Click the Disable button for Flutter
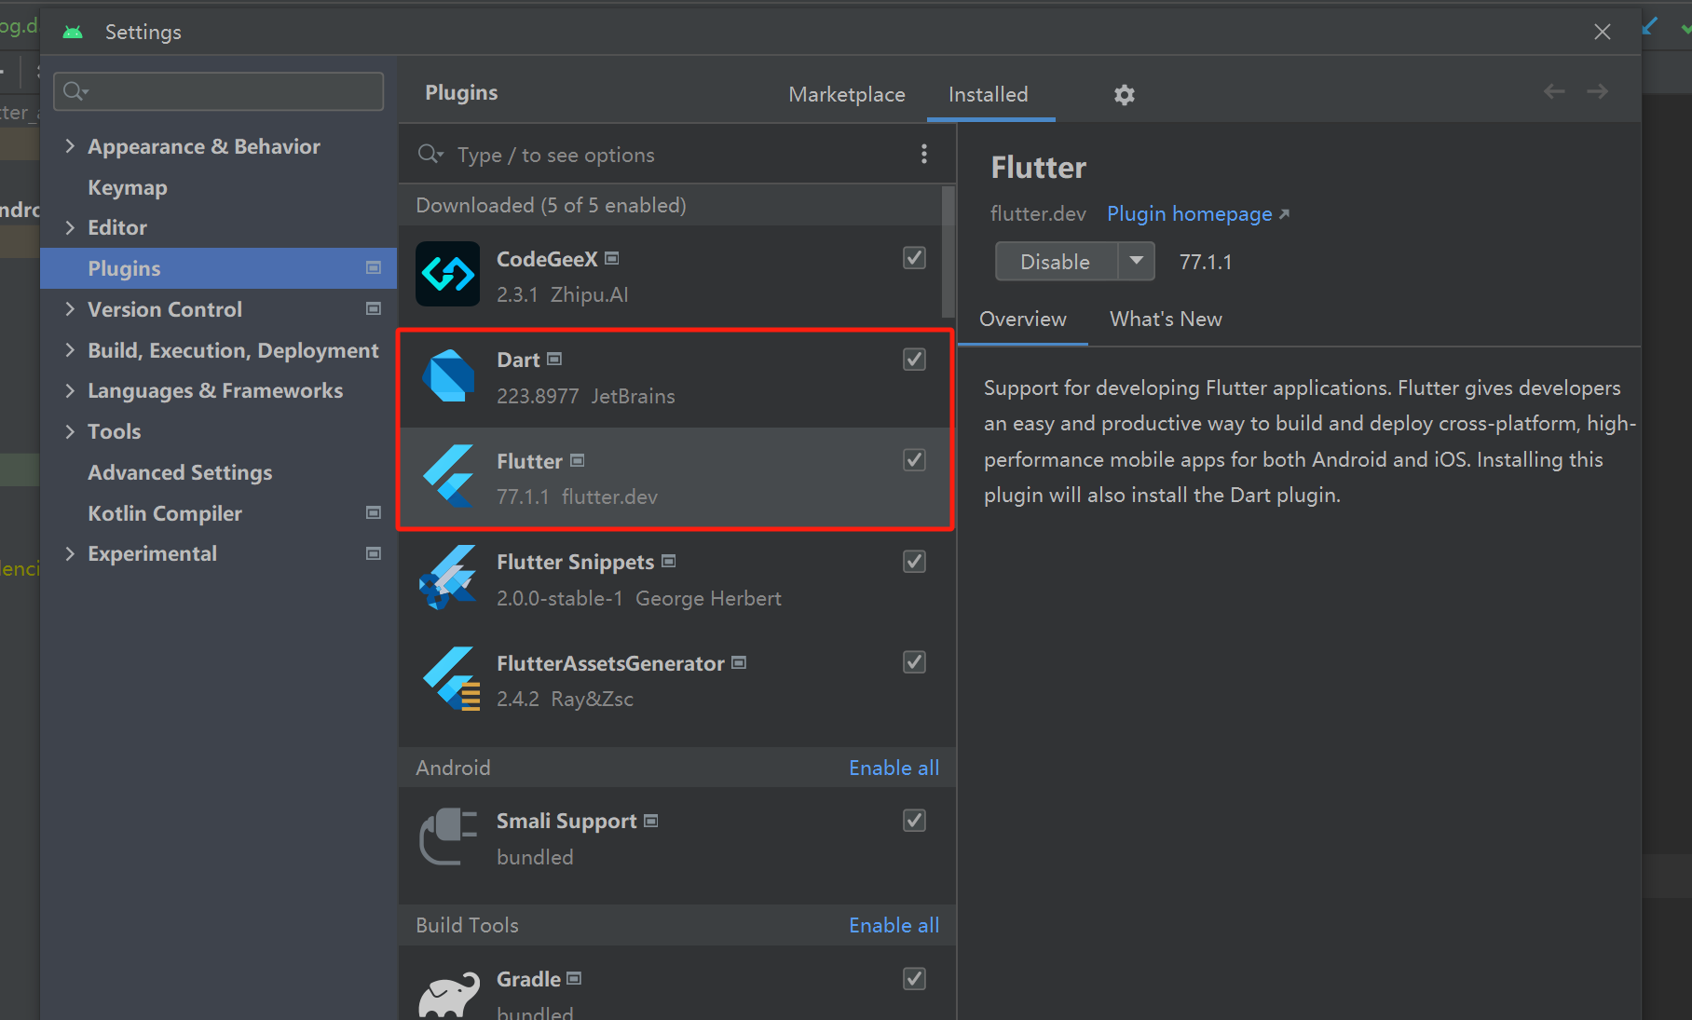This screenshot has width=1692, height=1020. 1056,262
